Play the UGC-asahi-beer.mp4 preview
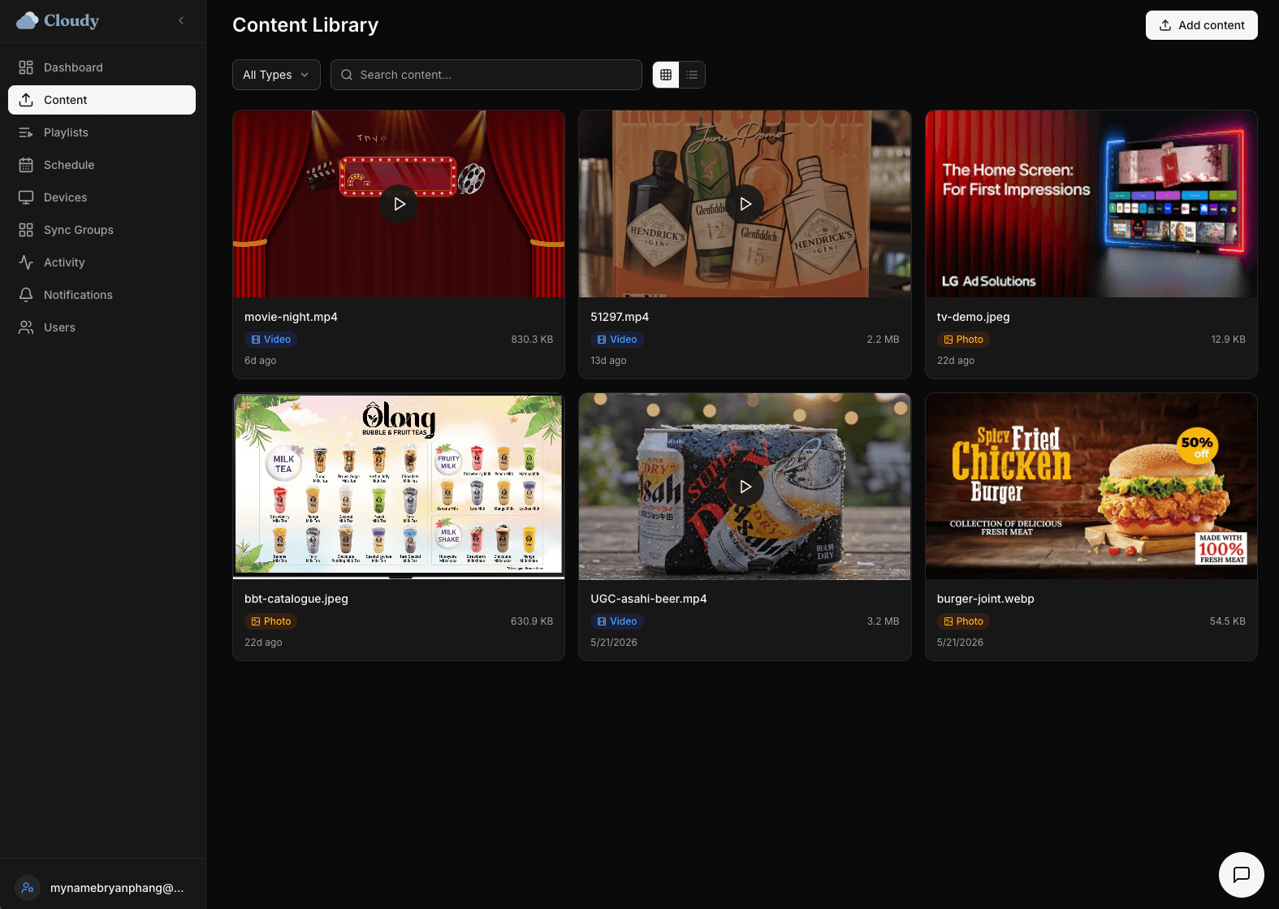The height and width of the screenshot is (909, 1279). [x=745, y=487]
